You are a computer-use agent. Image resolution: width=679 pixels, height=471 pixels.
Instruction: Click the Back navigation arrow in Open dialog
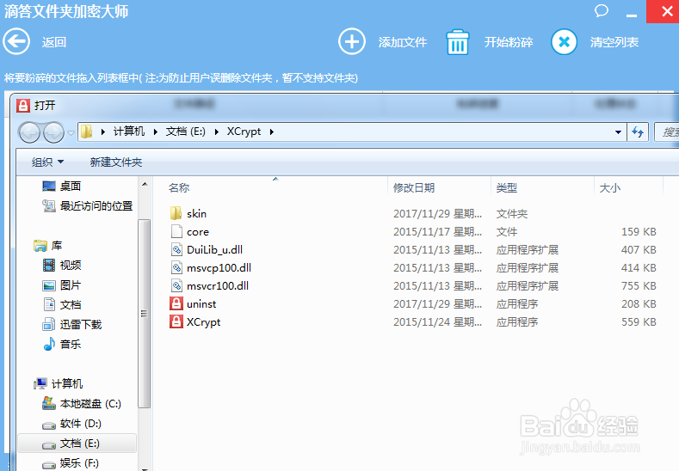tap(29, 132)
